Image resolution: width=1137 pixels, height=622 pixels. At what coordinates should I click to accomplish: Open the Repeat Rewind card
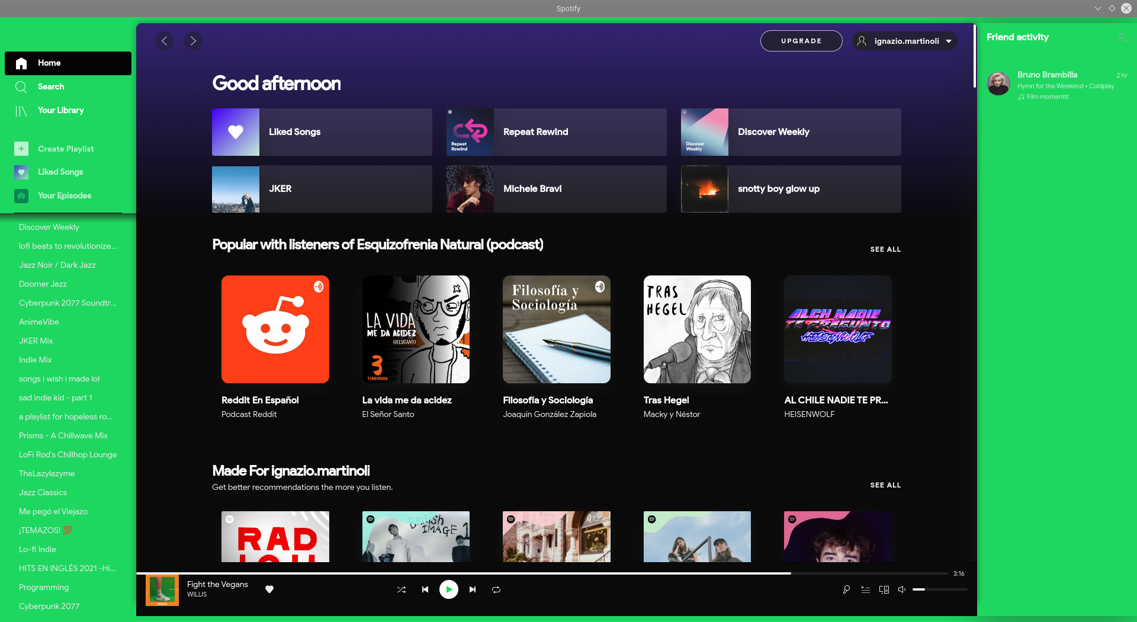pyautogui.click(x=557, y=132)
